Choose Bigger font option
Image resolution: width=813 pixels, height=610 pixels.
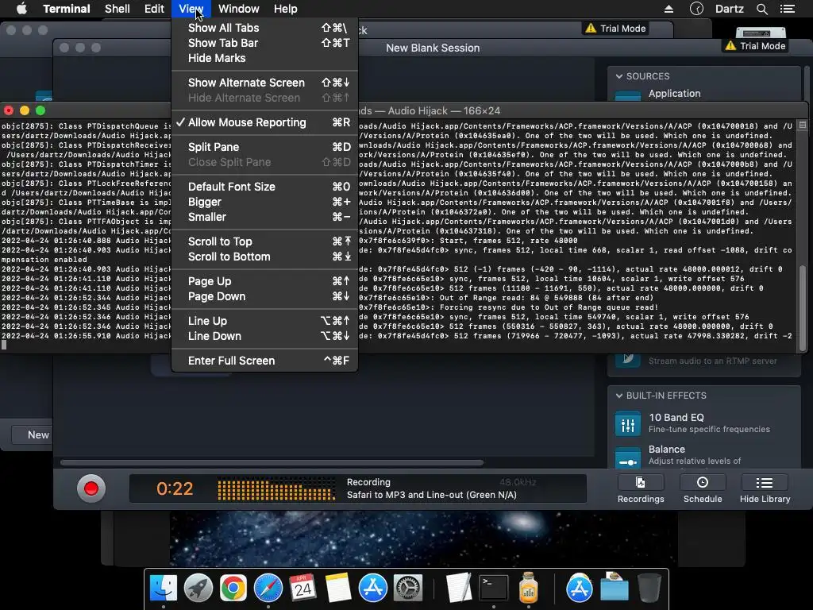click(264, 202)
